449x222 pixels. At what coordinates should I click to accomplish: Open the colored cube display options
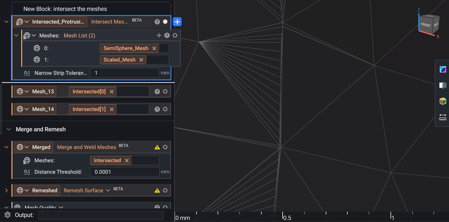(x=443, y=101)
